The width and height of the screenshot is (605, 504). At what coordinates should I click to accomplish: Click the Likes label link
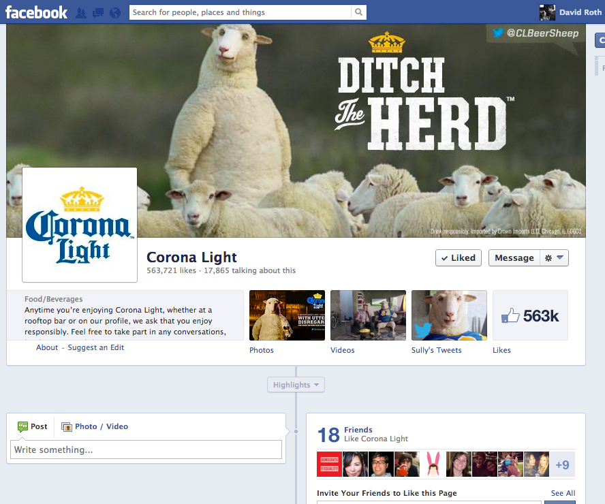click(x=501, y=350)
